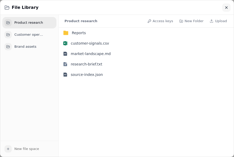
Task: Select the Product research file space label
Action: [29, 23]
